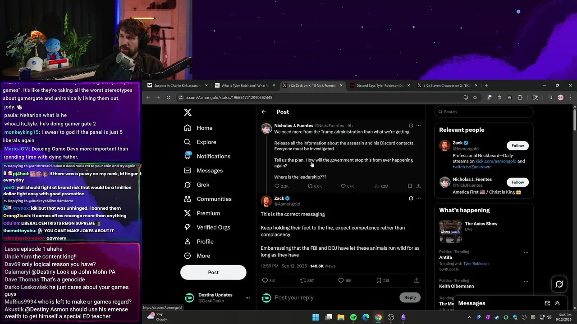Share Zack's post
The height and width of the screenshot is (324, 577).
[x=417, y=280]
